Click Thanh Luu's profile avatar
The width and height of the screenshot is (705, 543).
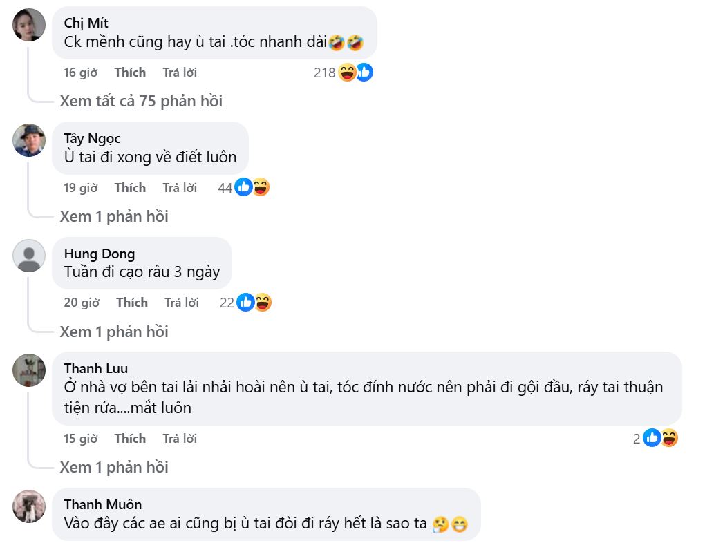point(29,370)
